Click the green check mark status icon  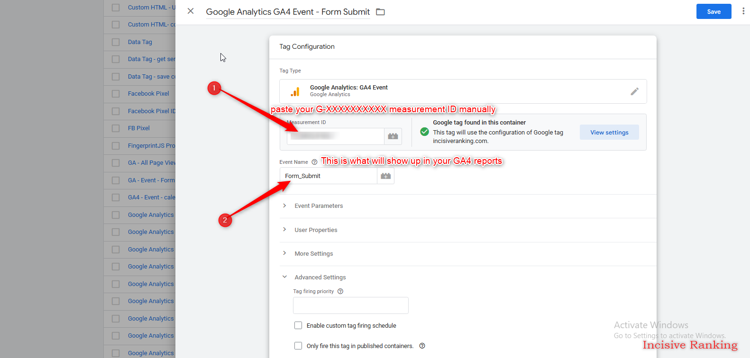click(425, 132)
